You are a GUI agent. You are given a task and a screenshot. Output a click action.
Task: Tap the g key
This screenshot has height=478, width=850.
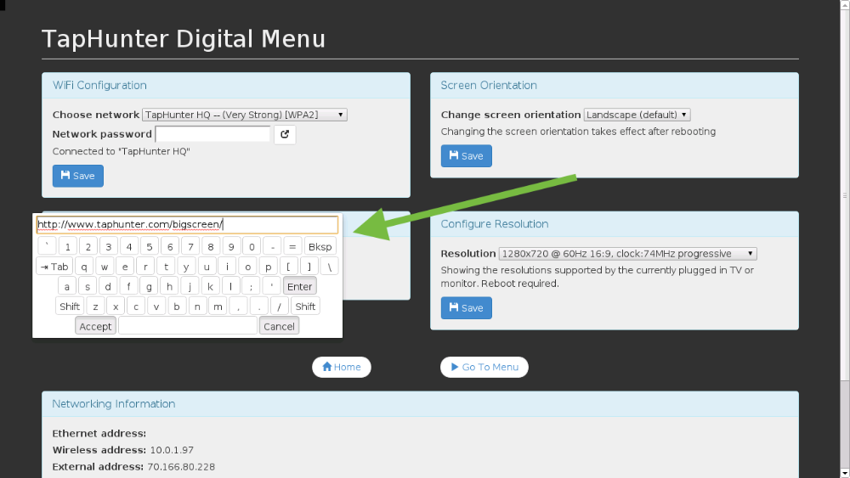[x=149, y=286]
